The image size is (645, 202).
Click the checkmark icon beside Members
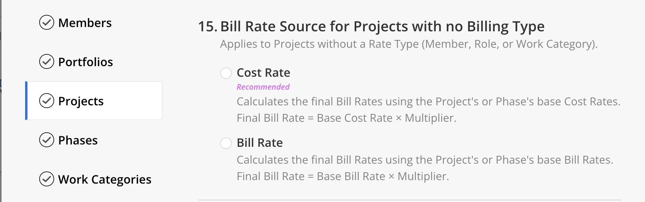(47, 23)
